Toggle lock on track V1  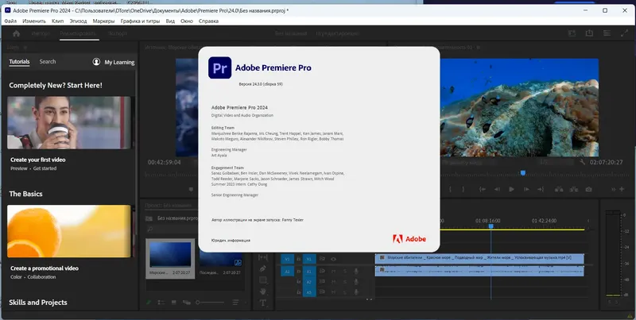(299, 259)
